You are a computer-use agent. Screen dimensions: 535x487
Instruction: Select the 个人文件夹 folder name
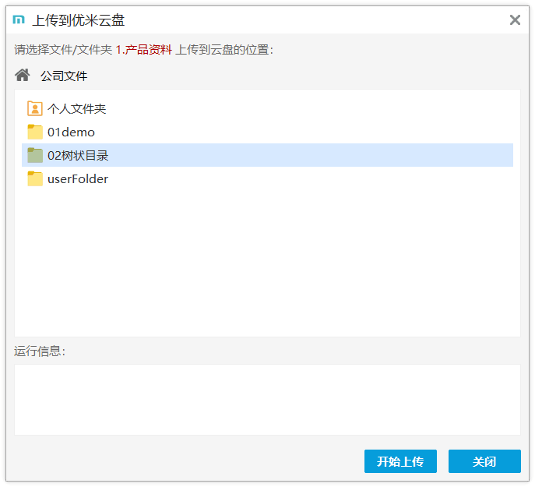pos(76,108)
